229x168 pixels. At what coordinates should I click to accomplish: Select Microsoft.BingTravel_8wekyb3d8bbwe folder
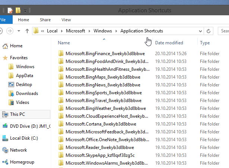coord(104,101)
